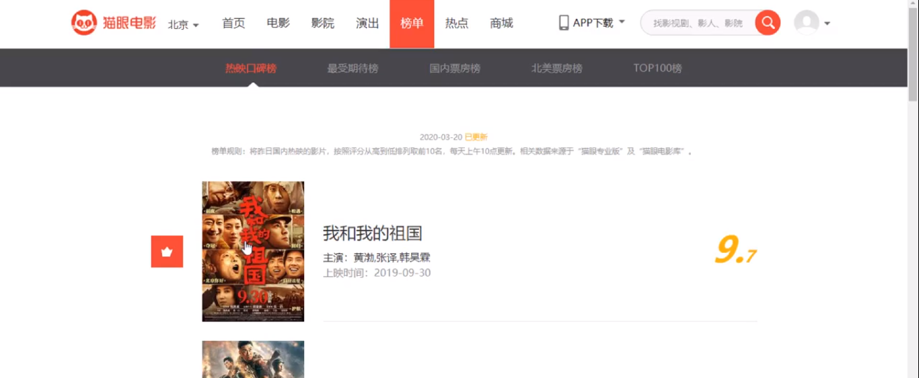Switch to the TOP100榜 tab
Viewport: 919px width, 378px height.
(x=657, y=68)
